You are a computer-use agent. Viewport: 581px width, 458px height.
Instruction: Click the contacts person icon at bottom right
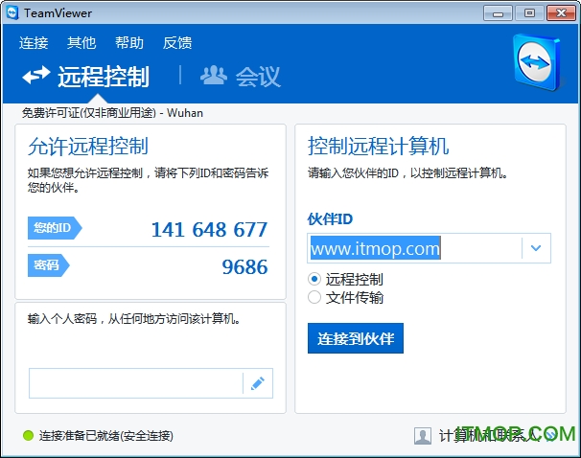422,436
